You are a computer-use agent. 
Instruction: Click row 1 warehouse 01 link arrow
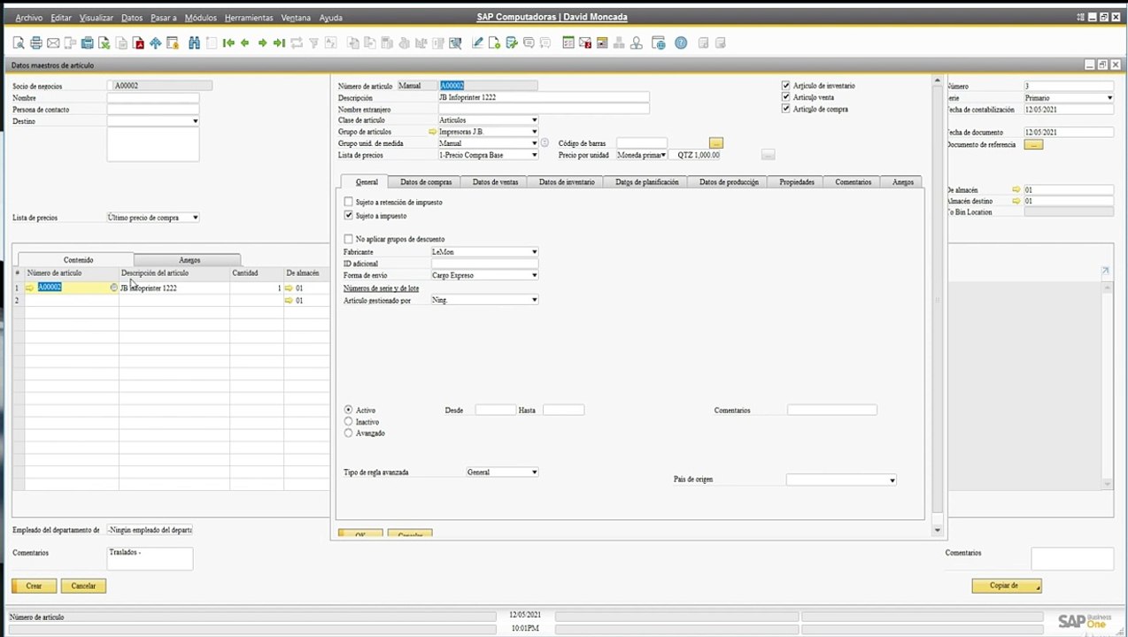click(289, 288)
